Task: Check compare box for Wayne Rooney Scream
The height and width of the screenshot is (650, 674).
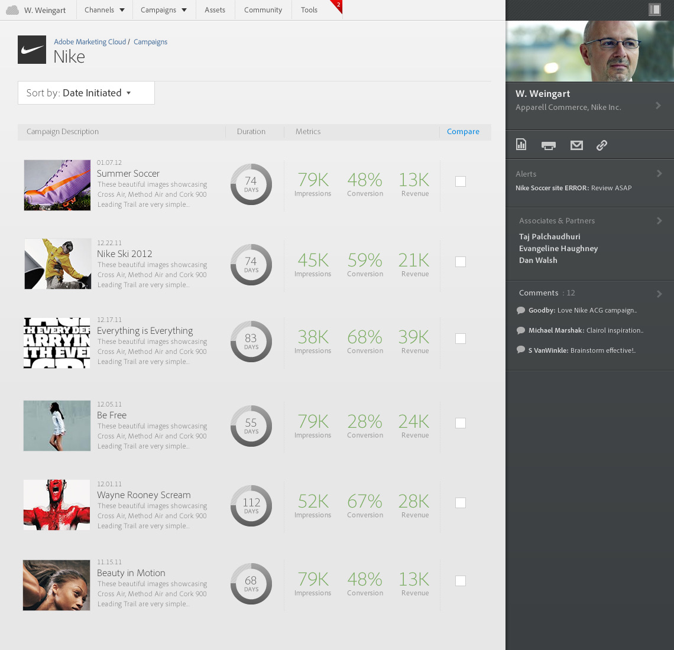Action: pyautogui.click(x=461, y=503)
